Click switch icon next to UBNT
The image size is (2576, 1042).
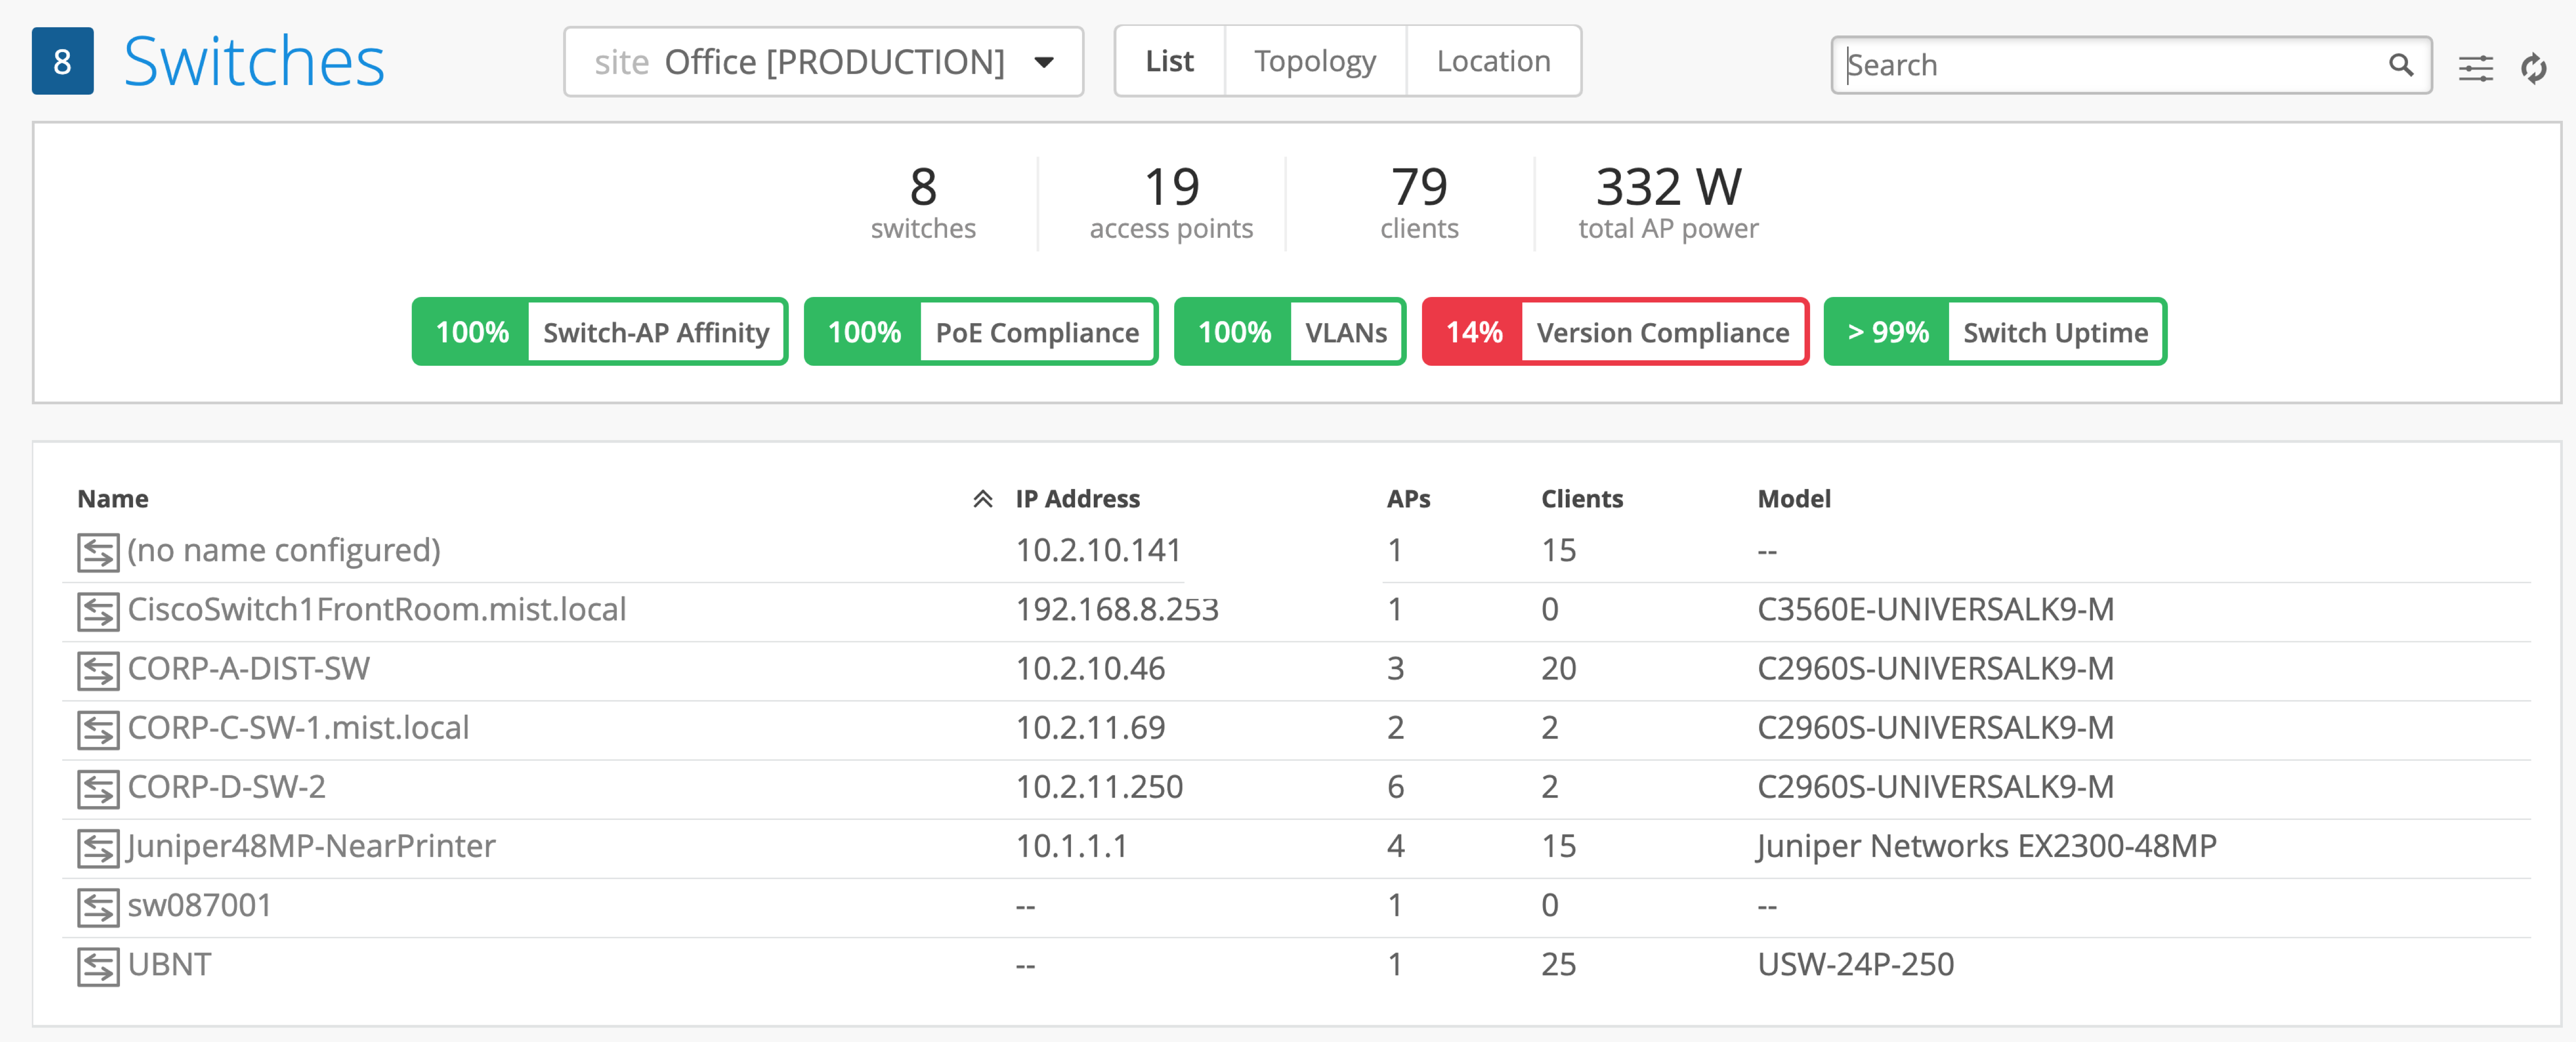point(98,966)
